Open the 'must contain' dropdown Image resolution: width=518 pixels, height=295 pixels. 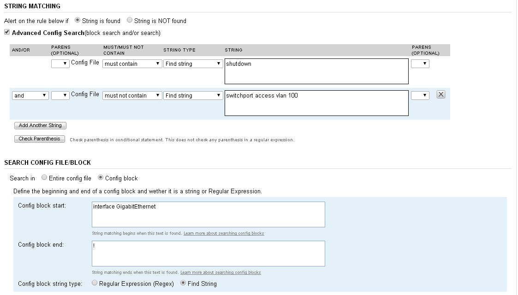pos(132,64)
